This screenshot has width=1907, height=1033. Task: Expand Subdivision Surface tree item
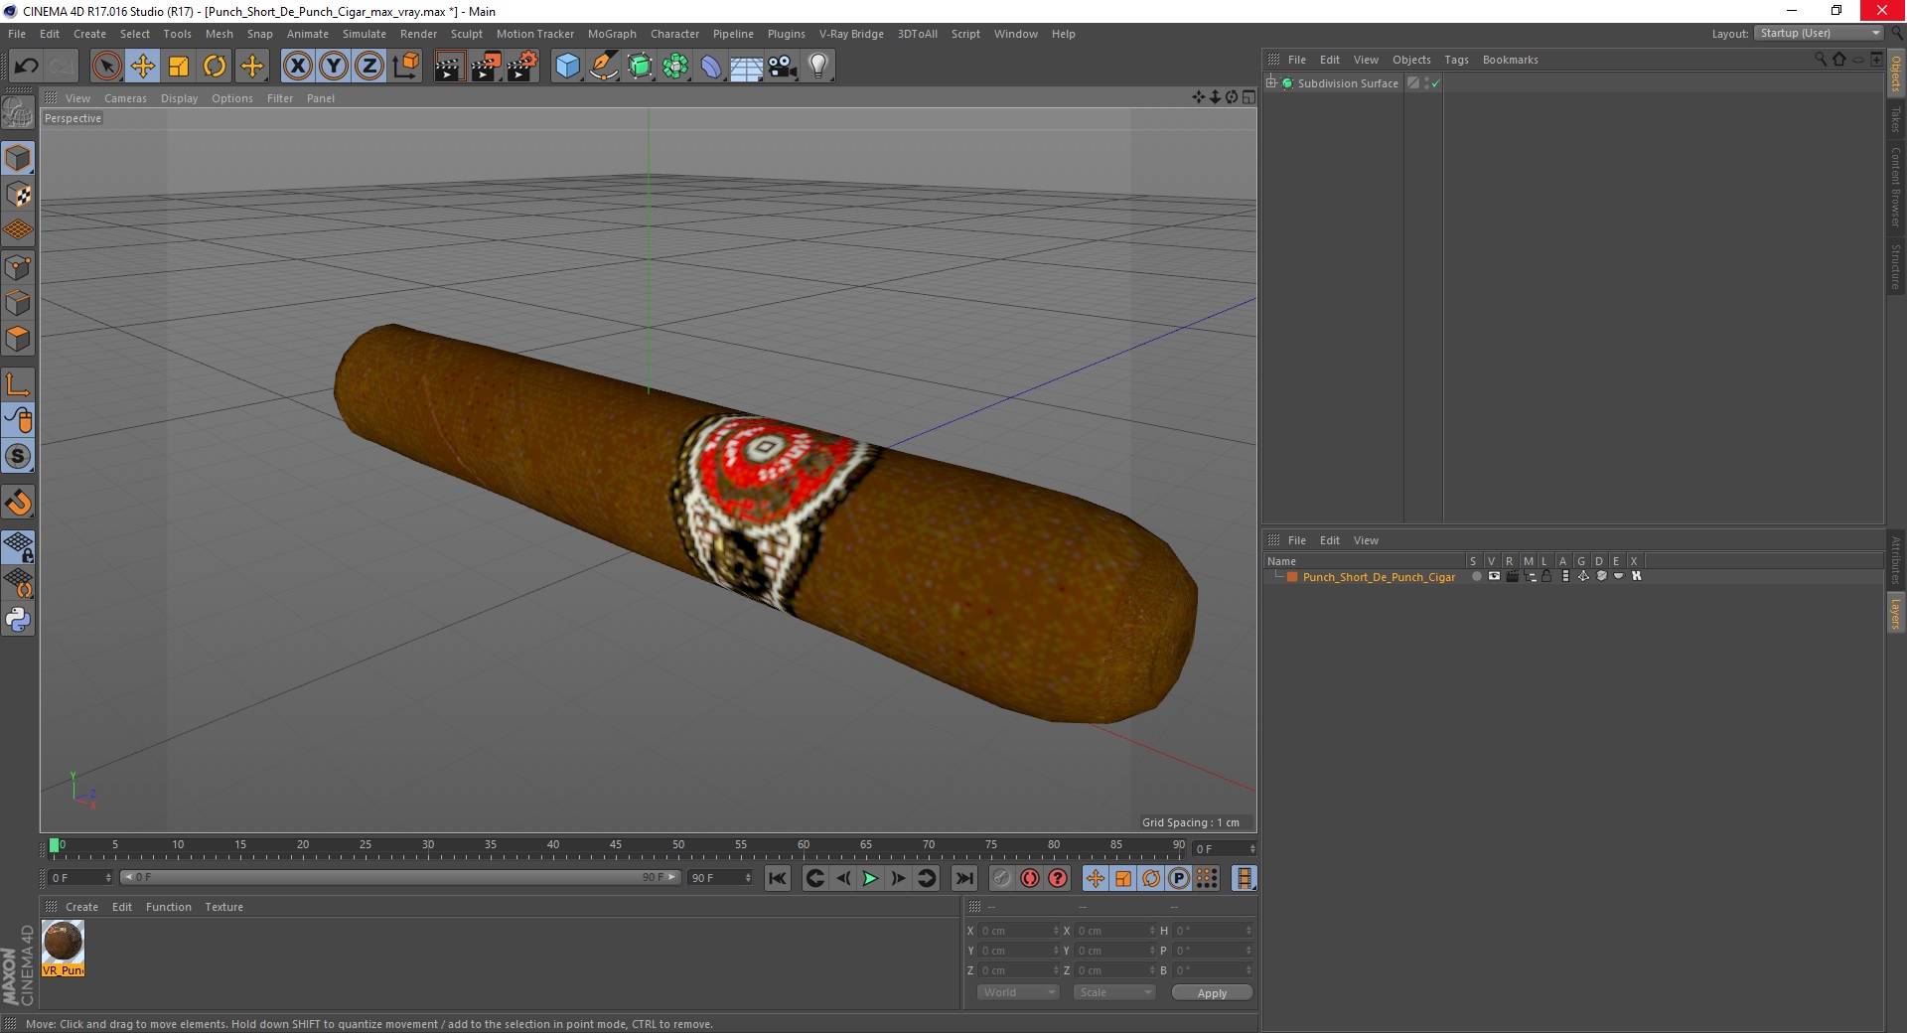click(x=1271, y=83)
